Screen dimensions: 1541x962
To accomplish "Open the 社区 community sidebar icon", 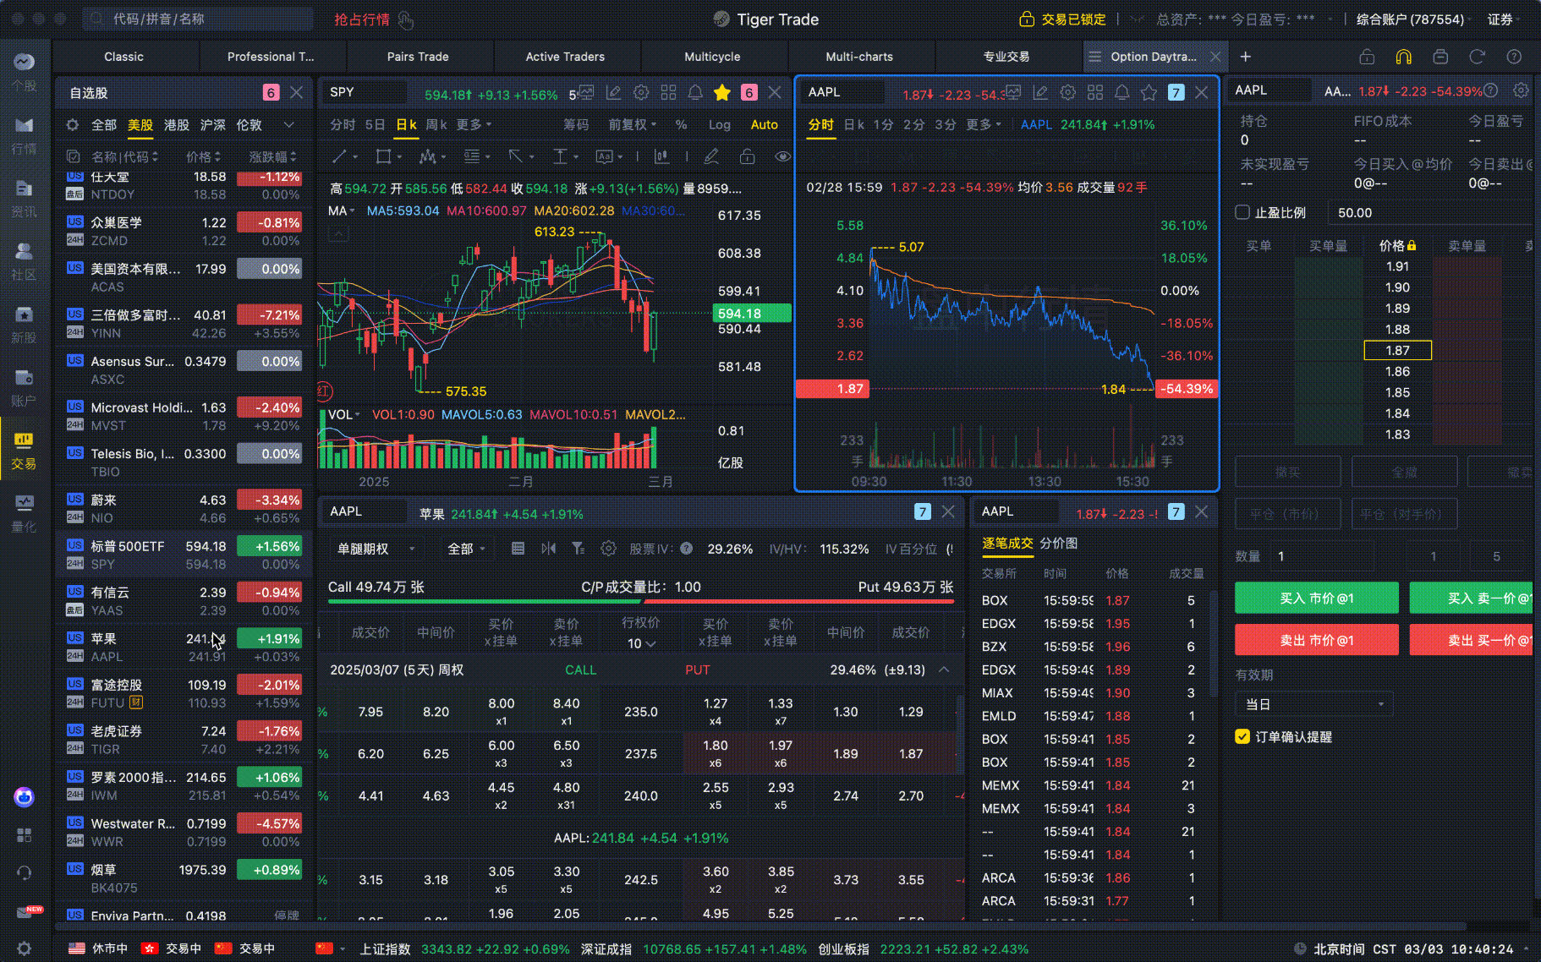I will (24, 261).
